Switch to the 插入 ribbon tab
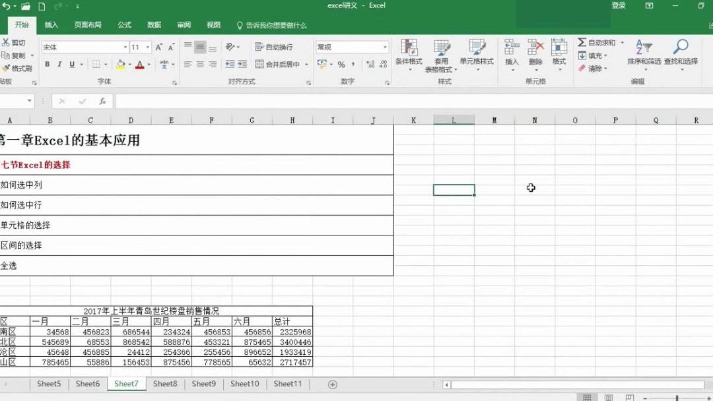This screenshot has width=713, height=401. coord(51,24)
